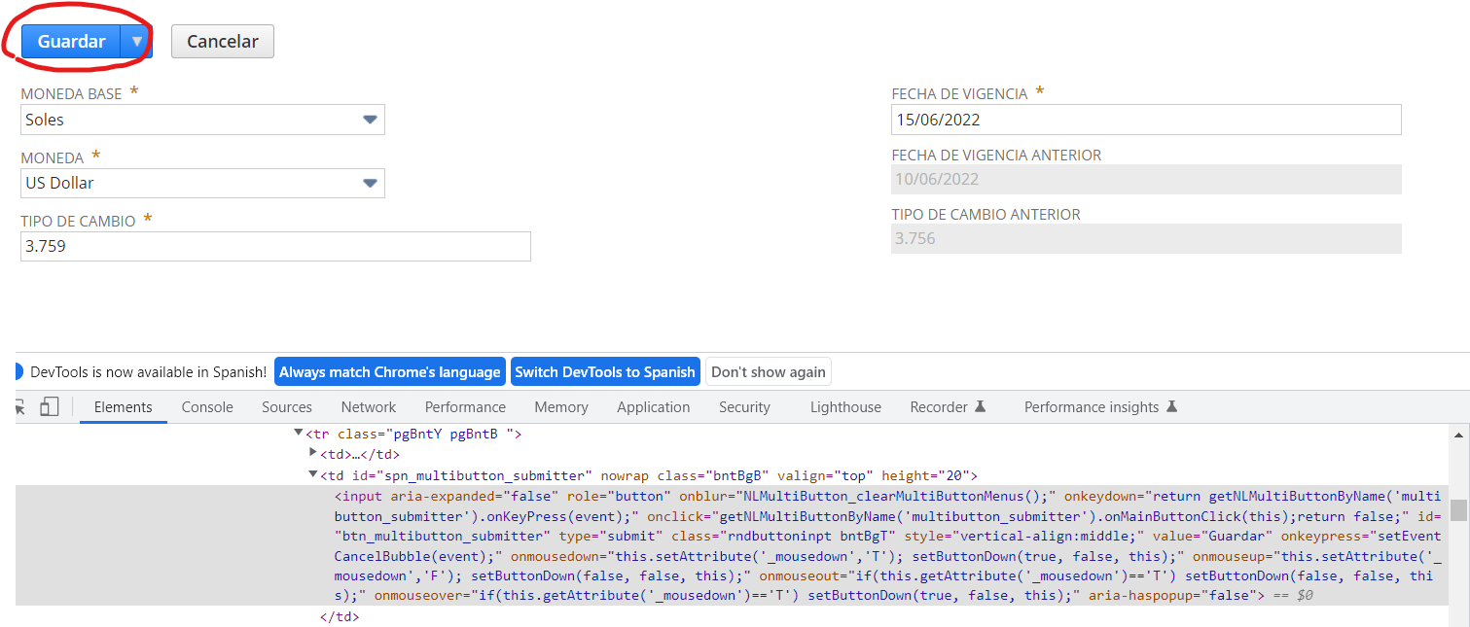This screenshot has width=1470, height=627.
Task: Open the Guardar button dropdown arrow
Action: (137, 42)
